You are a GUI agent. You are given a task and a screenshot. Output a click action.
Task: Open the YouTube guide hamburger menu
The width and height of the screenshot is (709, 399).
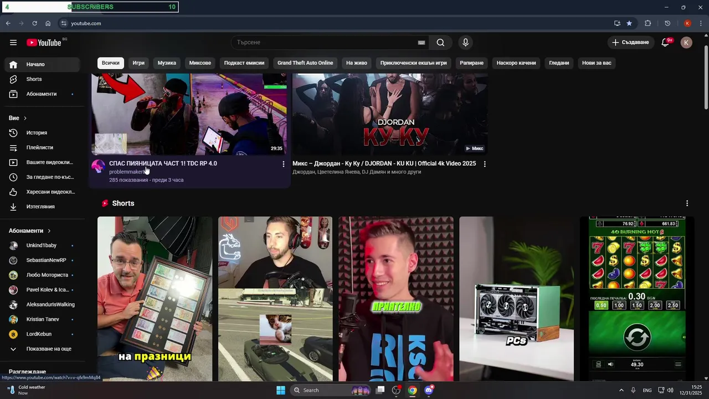coord(13,43)
